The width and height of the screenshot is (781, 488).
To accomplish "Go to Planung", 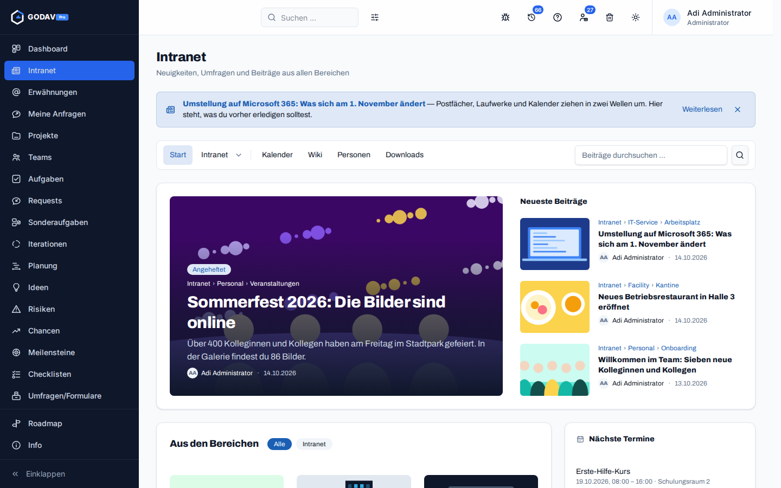I will (69, 266).
